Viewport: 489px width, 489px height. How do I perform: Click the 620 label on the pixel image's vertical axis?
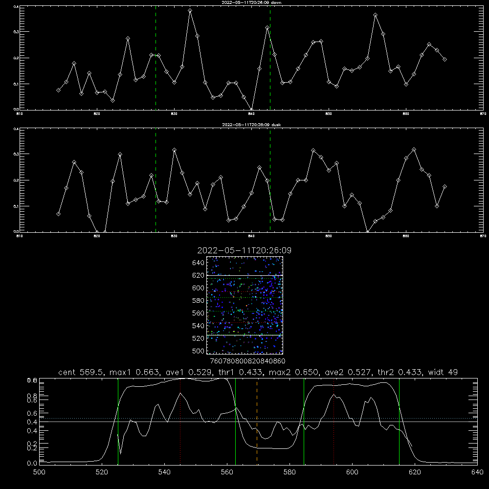pos(199,275)
